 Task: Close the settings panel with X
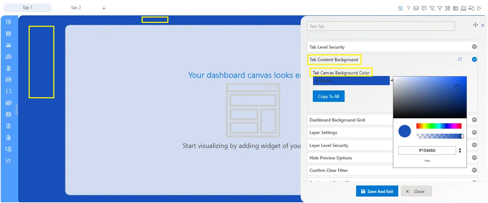click(483, 25)
